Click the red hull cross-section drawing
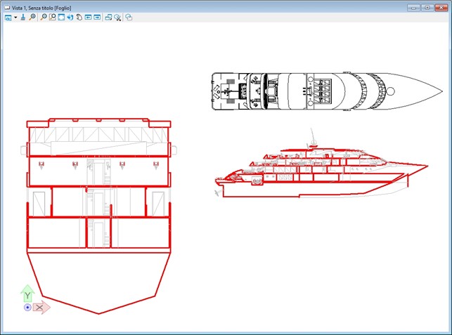Image resolution: width=452 pixels, height=335 pixels. (98, 211)
